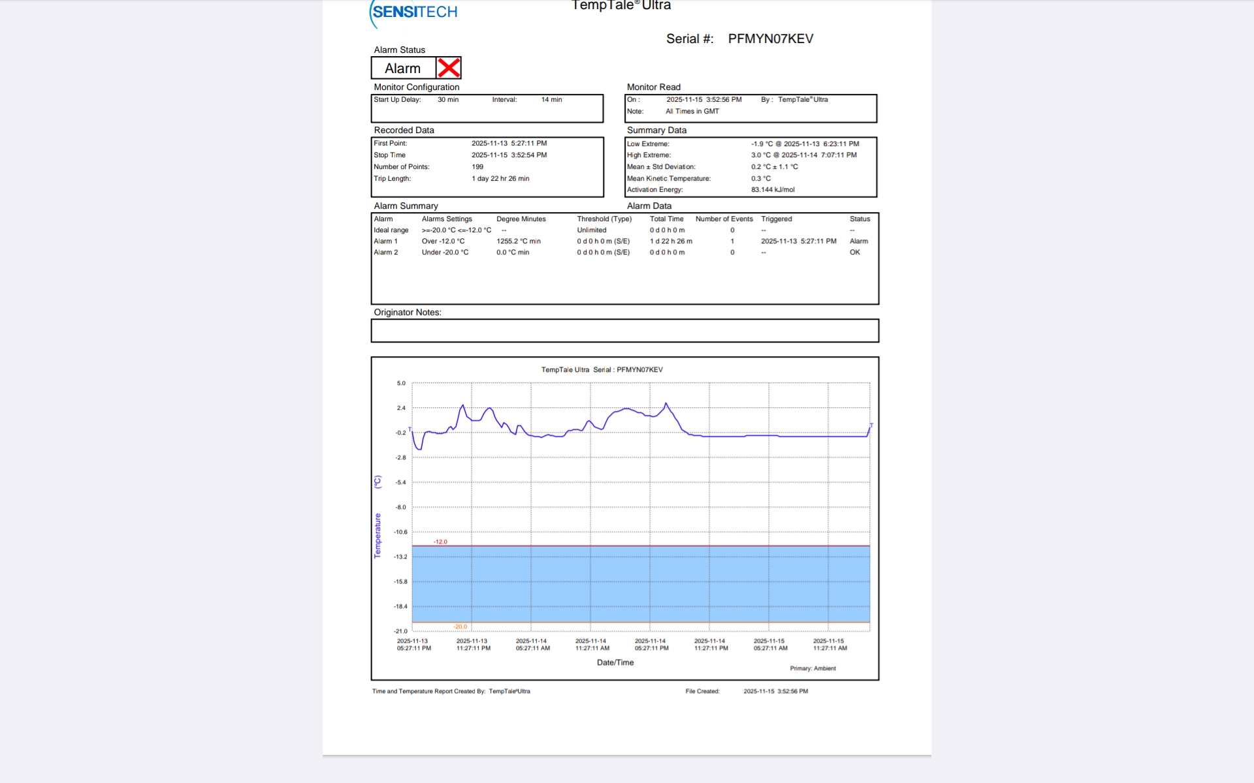Click the serial number PFMYN07KEV
The height and width of the screenshot is (783, 1254).
[x=770, y=38]
